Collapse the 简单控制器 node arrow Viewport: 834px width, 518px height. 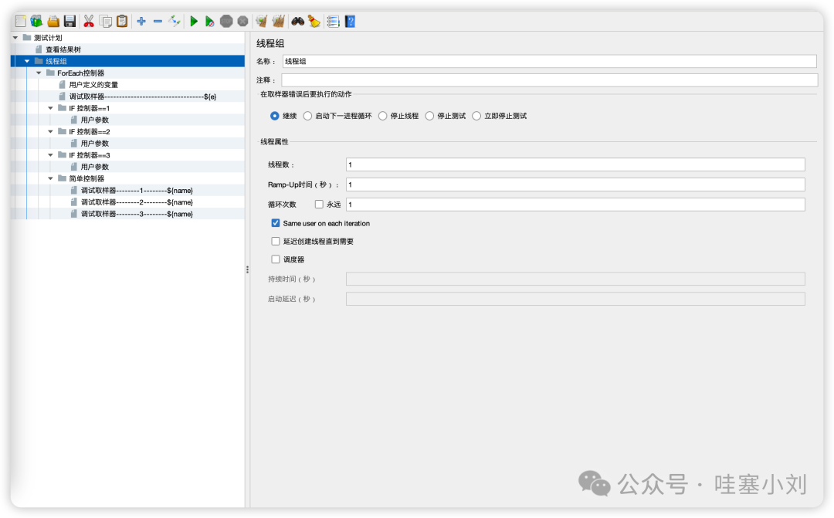tap(50, 178)
